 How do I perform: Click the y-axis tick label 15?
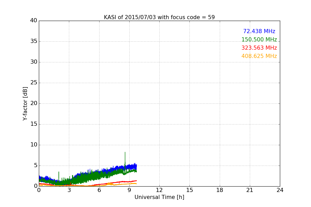tap(34, 124)
